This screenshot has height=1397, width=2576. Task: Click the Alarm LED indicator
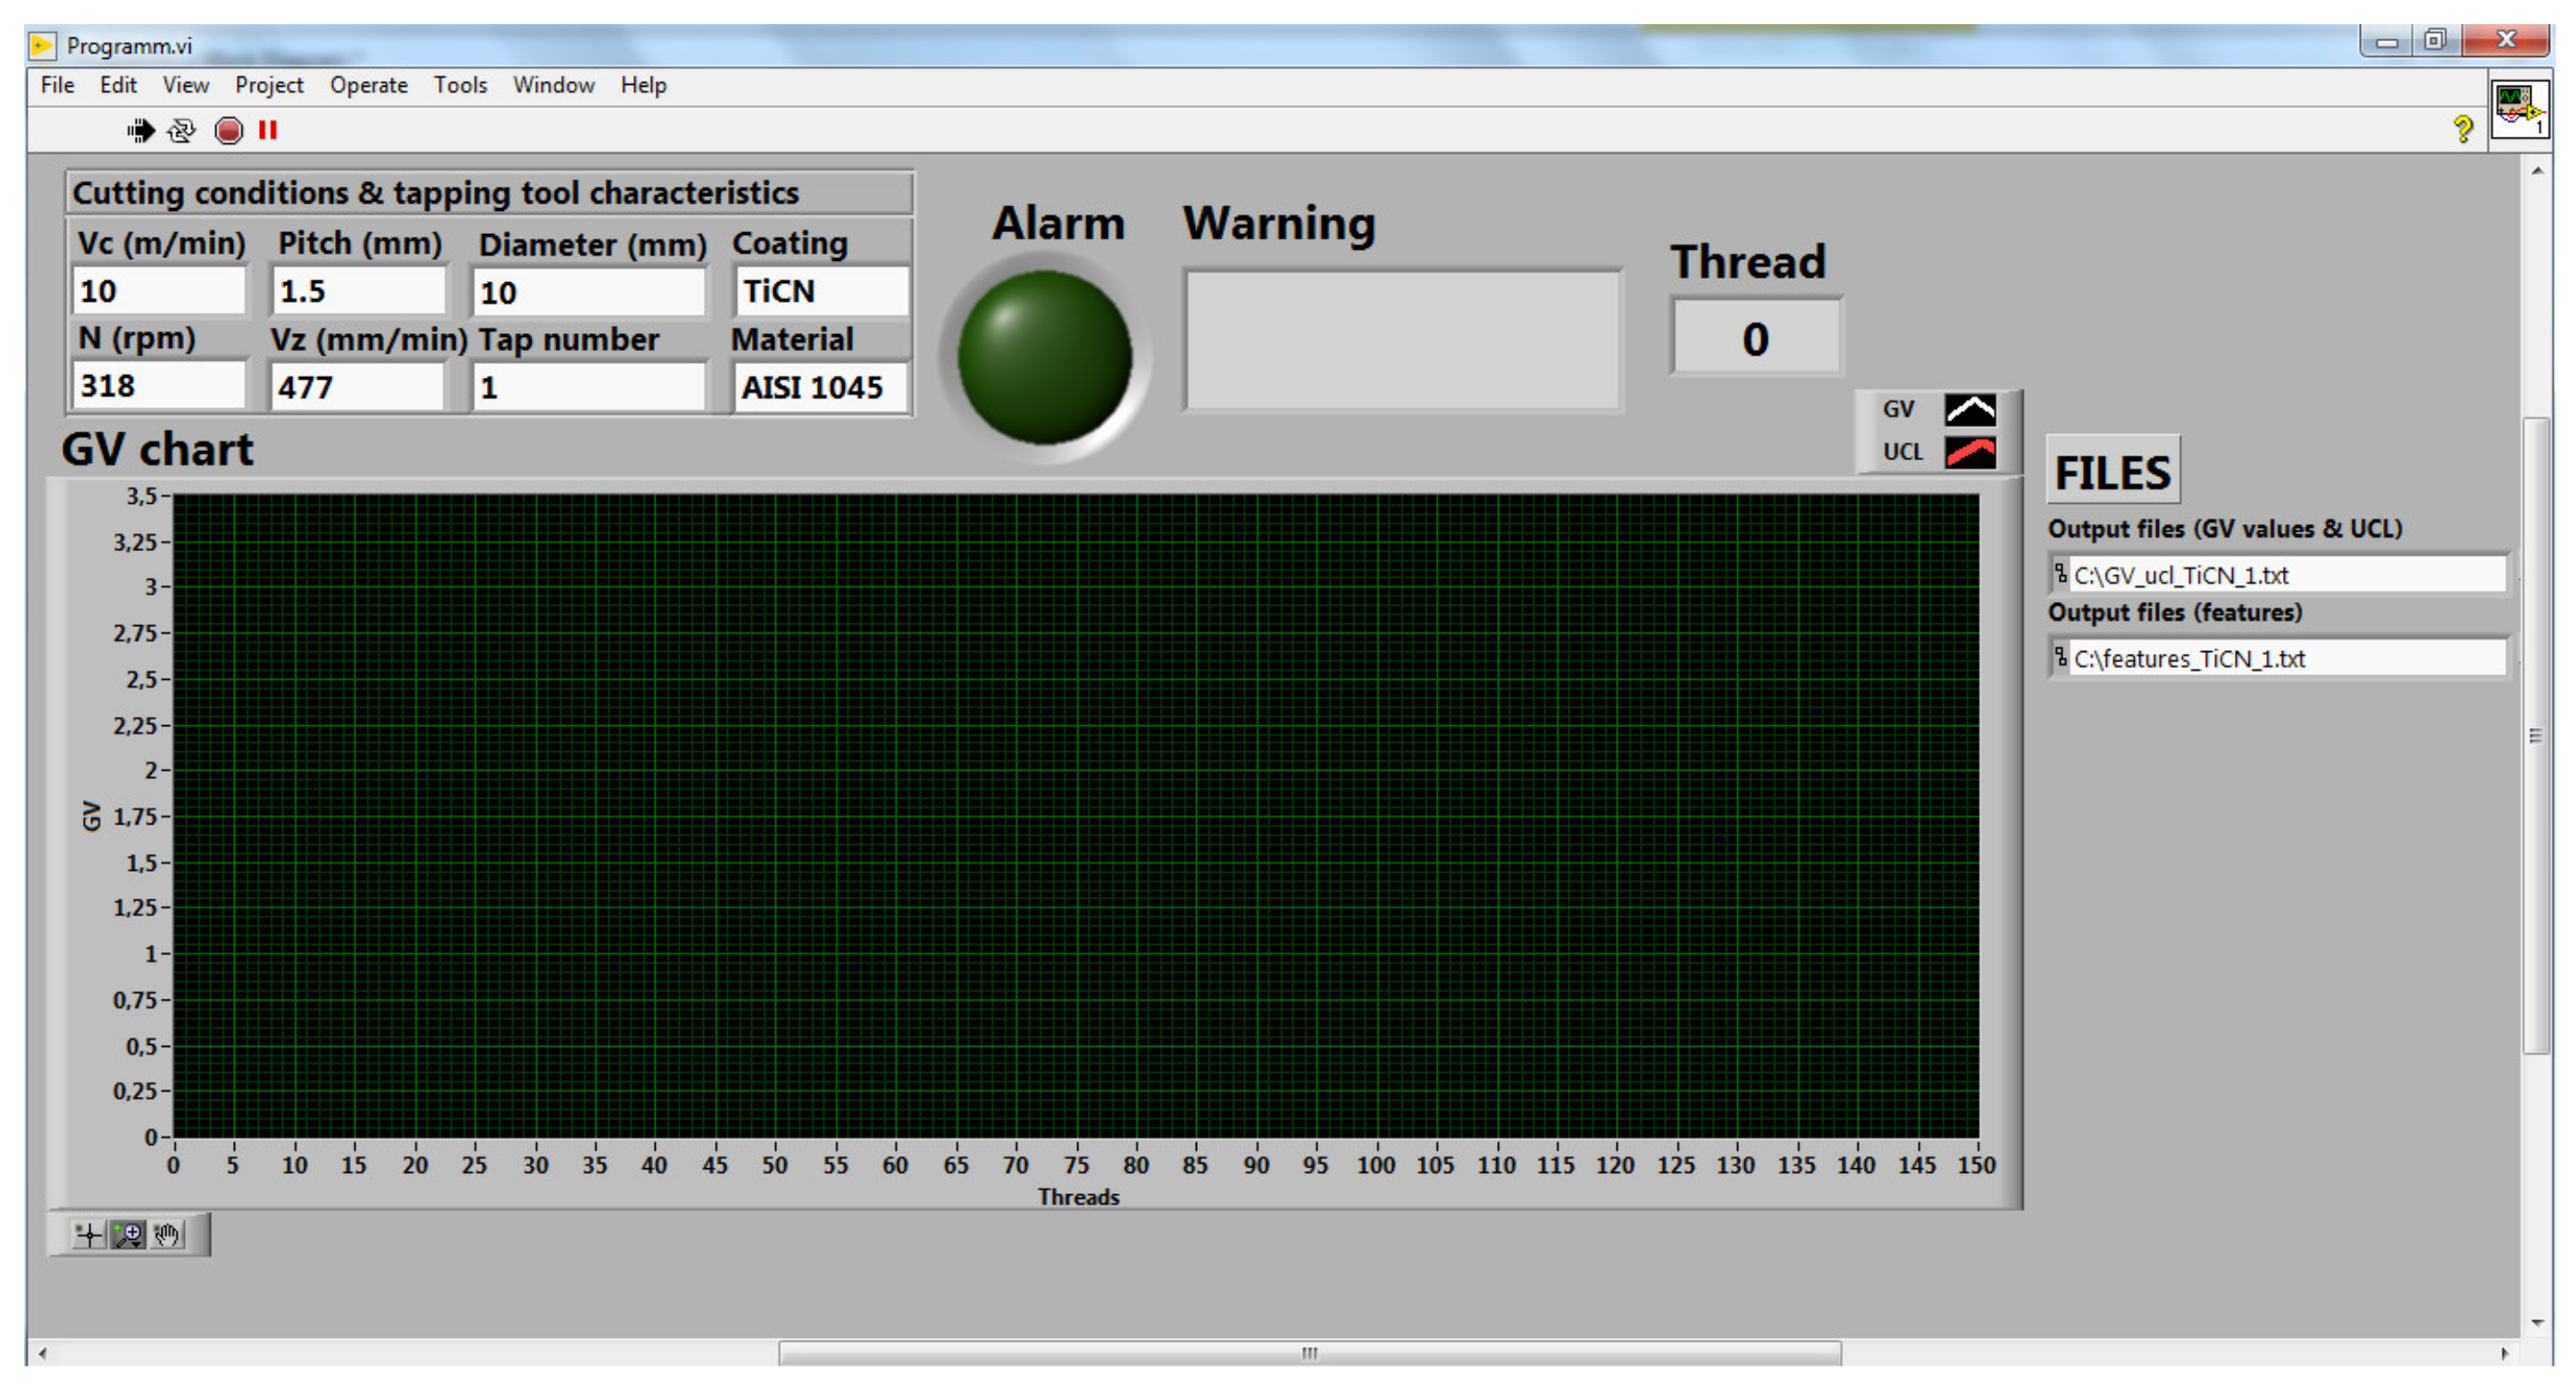[x=1044, y=357]
